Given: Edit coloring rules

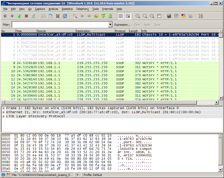Looking at the screenshot, I should [183, 16].
